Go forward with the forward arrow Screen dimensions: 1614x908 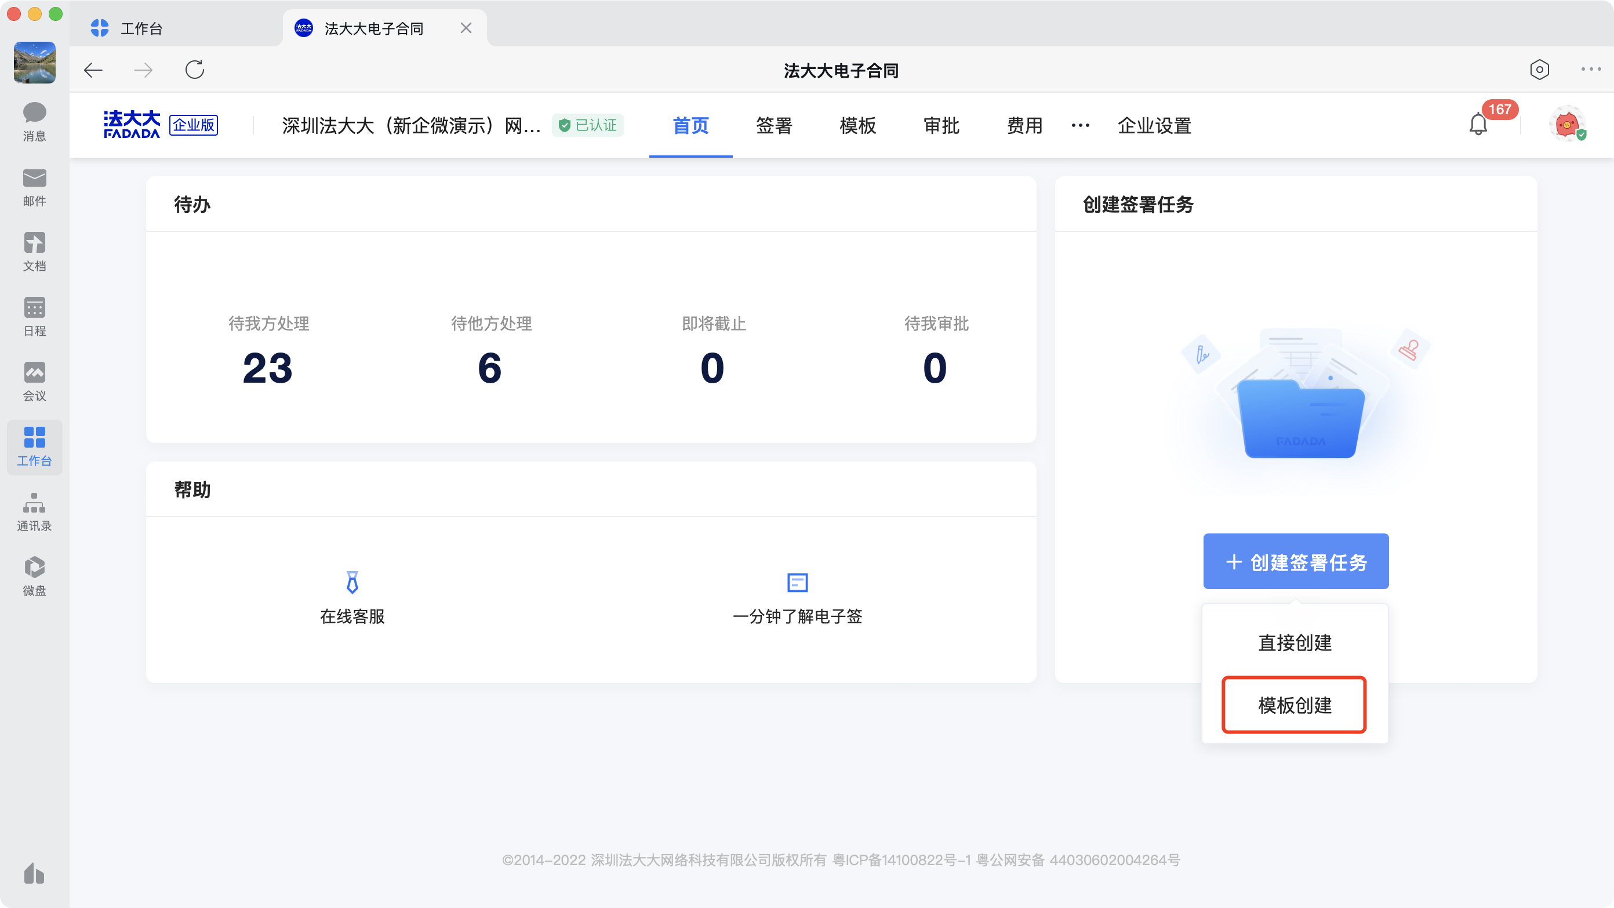pyautogui.click(x=143, y=70)
